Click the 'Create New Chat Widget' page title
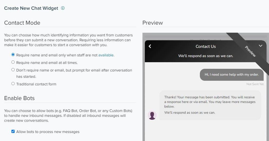 click(31, 8)
